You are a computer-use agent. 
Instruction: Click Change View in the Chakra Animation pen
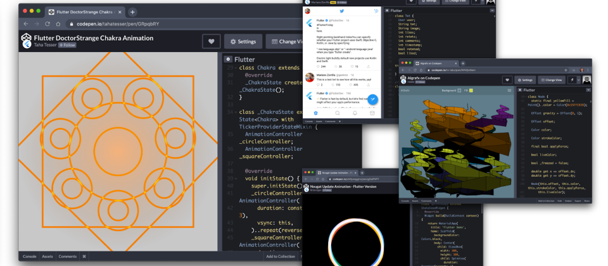(285, 42)
